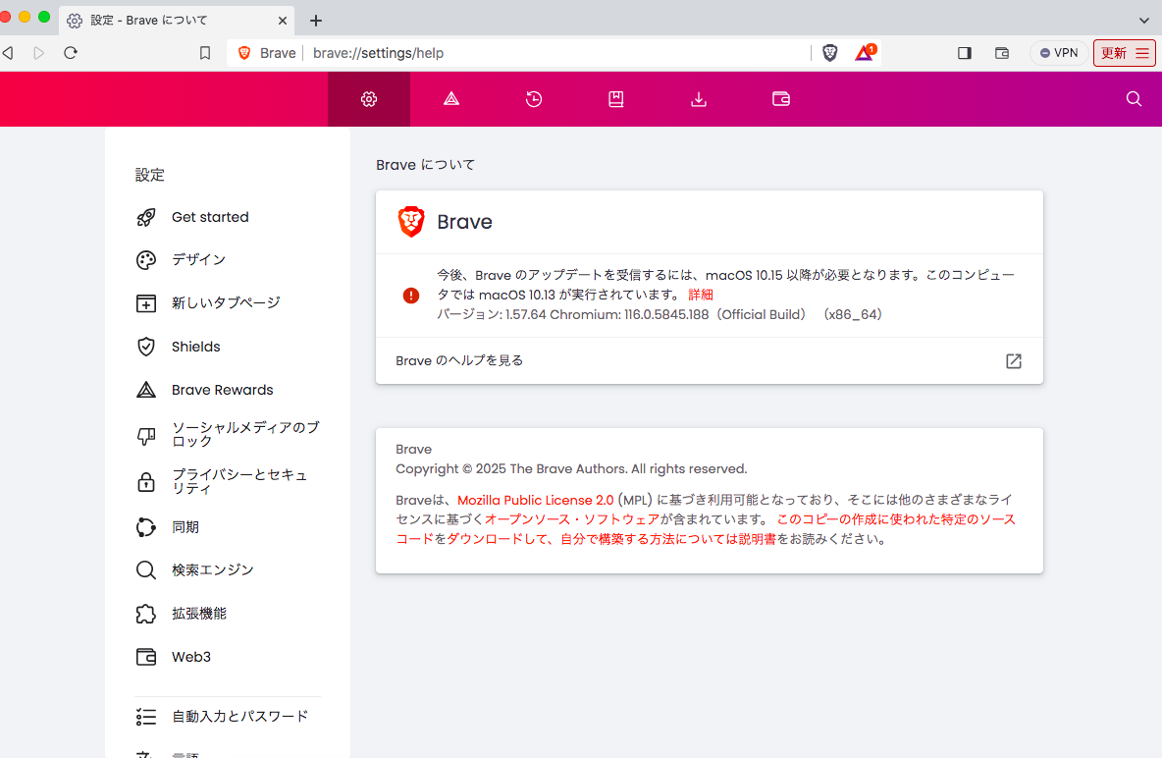Click the Brave lion logo in the about card

[x=411, y=222]
